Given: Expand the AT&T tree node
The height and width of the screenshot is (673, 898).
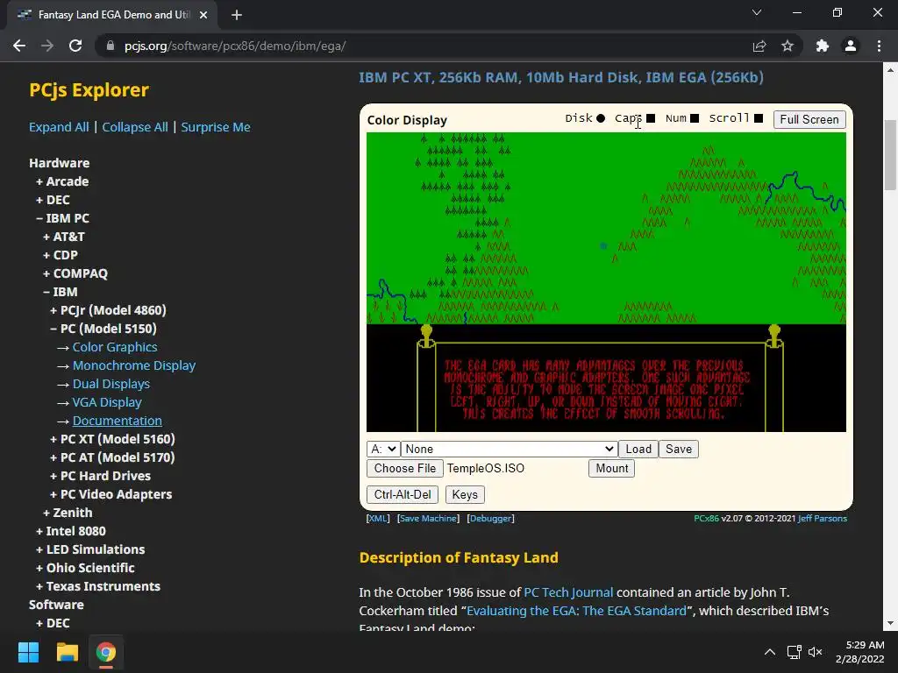Looking at the screenshot, I should coord(63,237).
